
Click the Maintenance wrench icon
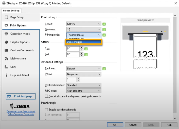(x=6, y=59)
